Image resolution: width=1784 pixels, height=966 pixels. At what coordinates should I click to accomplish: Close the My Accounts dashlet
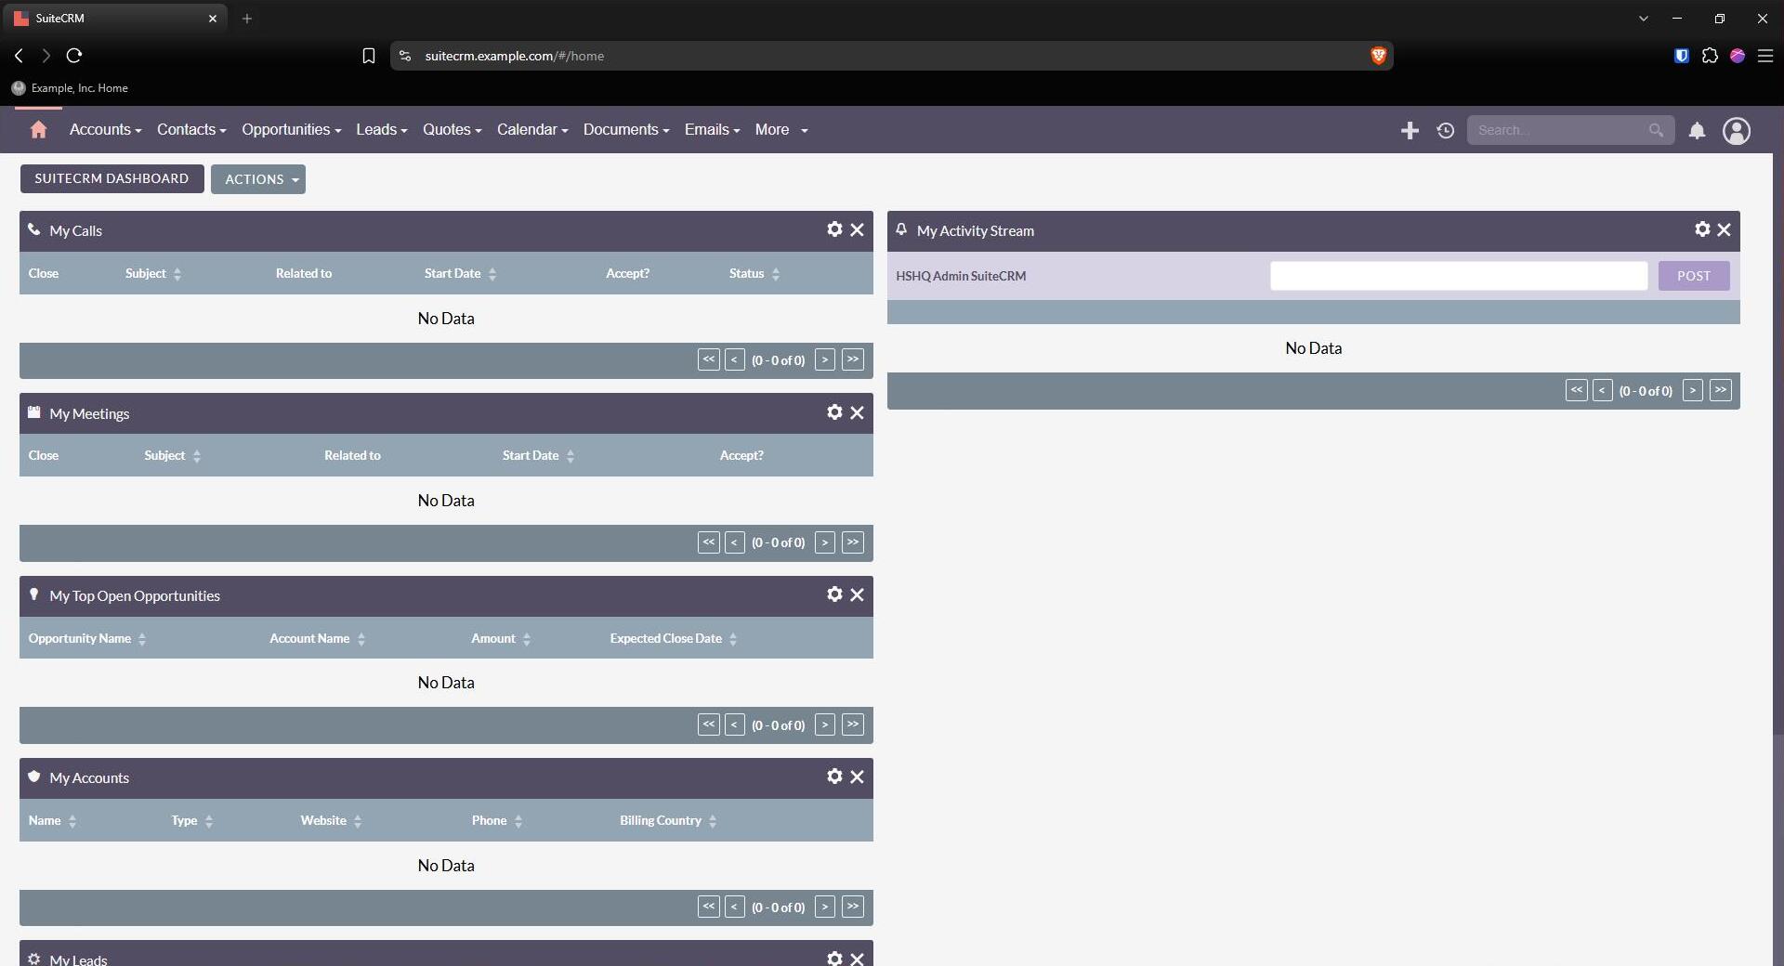[857, 777]
